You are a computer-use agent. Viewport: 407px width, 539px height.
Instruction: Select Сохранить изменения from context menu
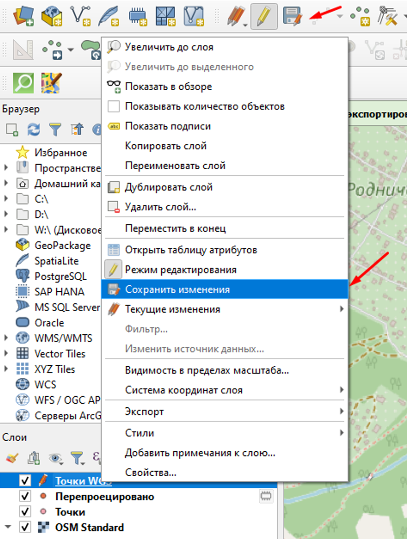tap(177, 290)
